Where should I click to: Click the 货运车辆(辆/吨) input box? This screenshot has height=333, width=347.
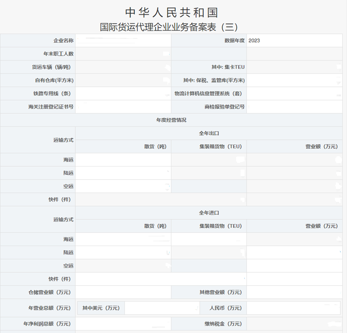coord(124,66)
